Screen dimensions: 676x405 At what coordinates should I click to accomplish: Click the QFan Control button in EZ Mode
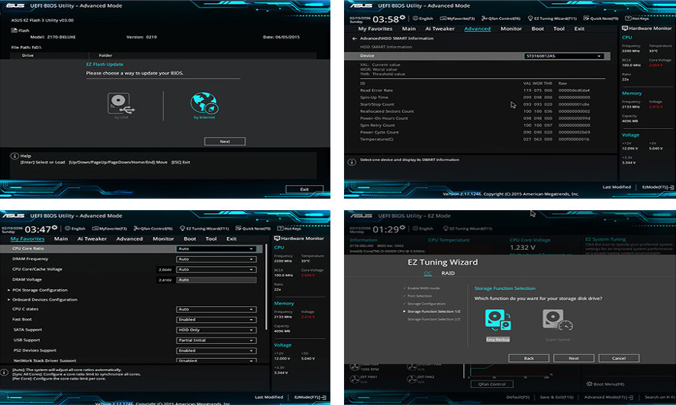pos(491,384)
